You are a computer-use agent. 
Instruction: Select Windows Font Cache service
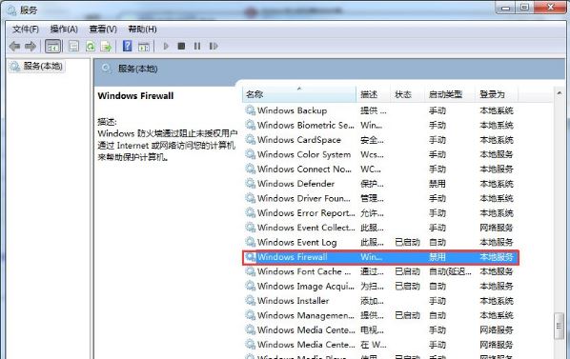click(380, 271)
